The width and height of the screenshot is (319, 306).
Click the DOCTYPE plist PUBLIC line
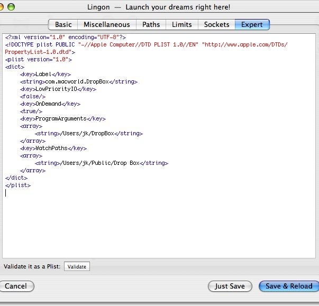[147, 45]
